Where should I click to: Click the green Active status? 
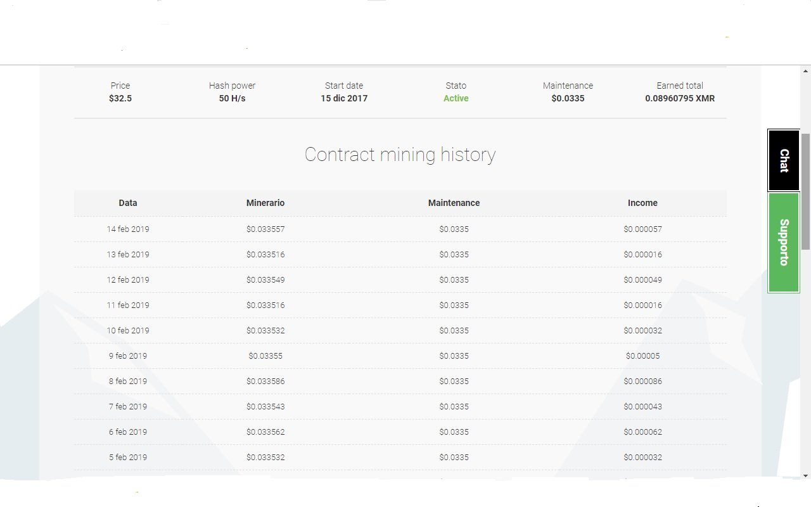pos(456,98)
